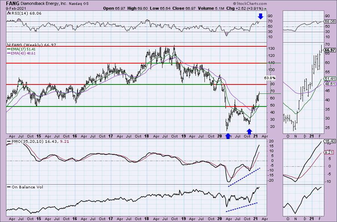Click the 130 level on the price axis
This screenshot has width=337, height=222.
click(x=272, y=49)
